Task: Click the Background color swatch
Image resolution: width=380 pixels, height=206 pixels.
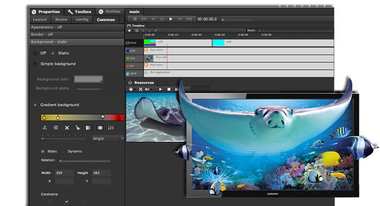Action: click(88, 79)
